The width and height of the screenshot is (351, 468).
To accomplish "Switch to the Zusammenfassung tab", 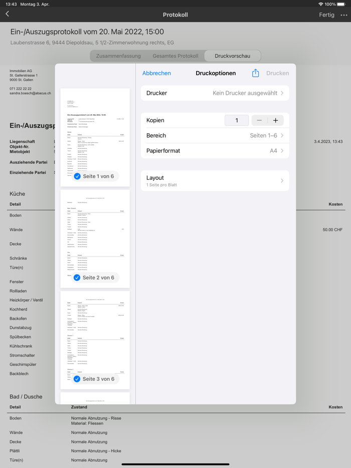I will [x=118, y=56].
